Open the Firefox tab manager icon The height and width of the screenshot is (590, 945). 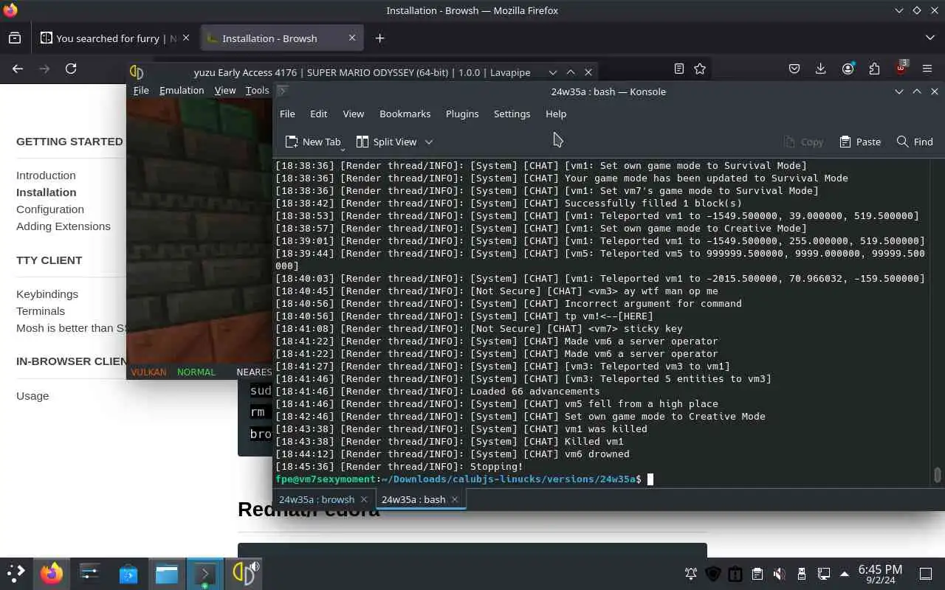14,38
